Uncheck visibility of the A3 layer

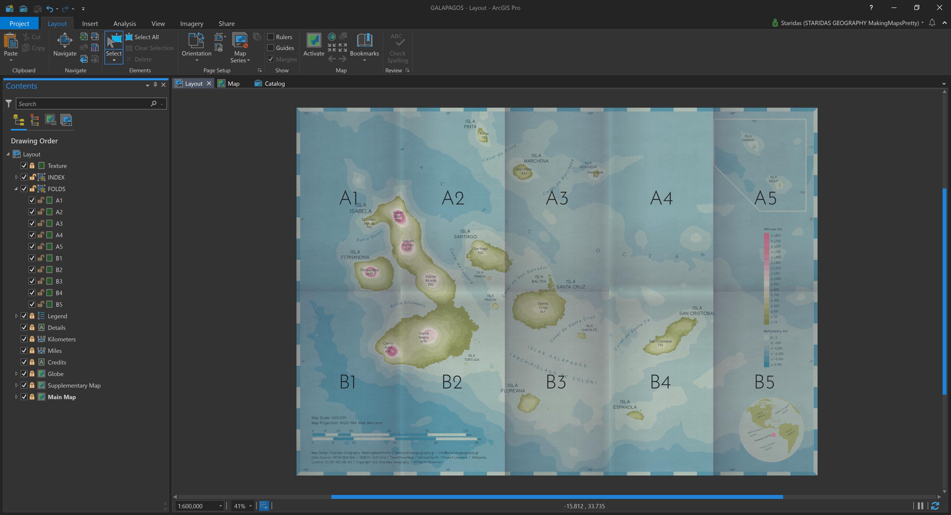[32, 223]
